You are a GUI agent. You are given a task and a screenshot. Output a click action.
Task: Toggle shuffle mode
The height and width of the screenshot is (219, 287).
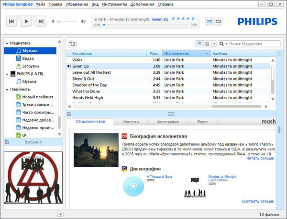point(209,22)
